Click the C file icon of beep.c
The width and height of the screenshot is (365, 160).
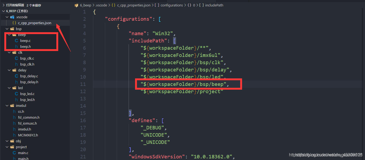(x=16, y=41)
